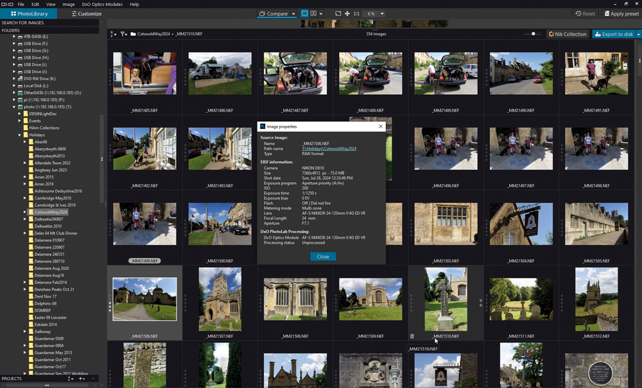Select side-by-side view mode icon
Screen dimensions: 642x388
pos(313,13)
